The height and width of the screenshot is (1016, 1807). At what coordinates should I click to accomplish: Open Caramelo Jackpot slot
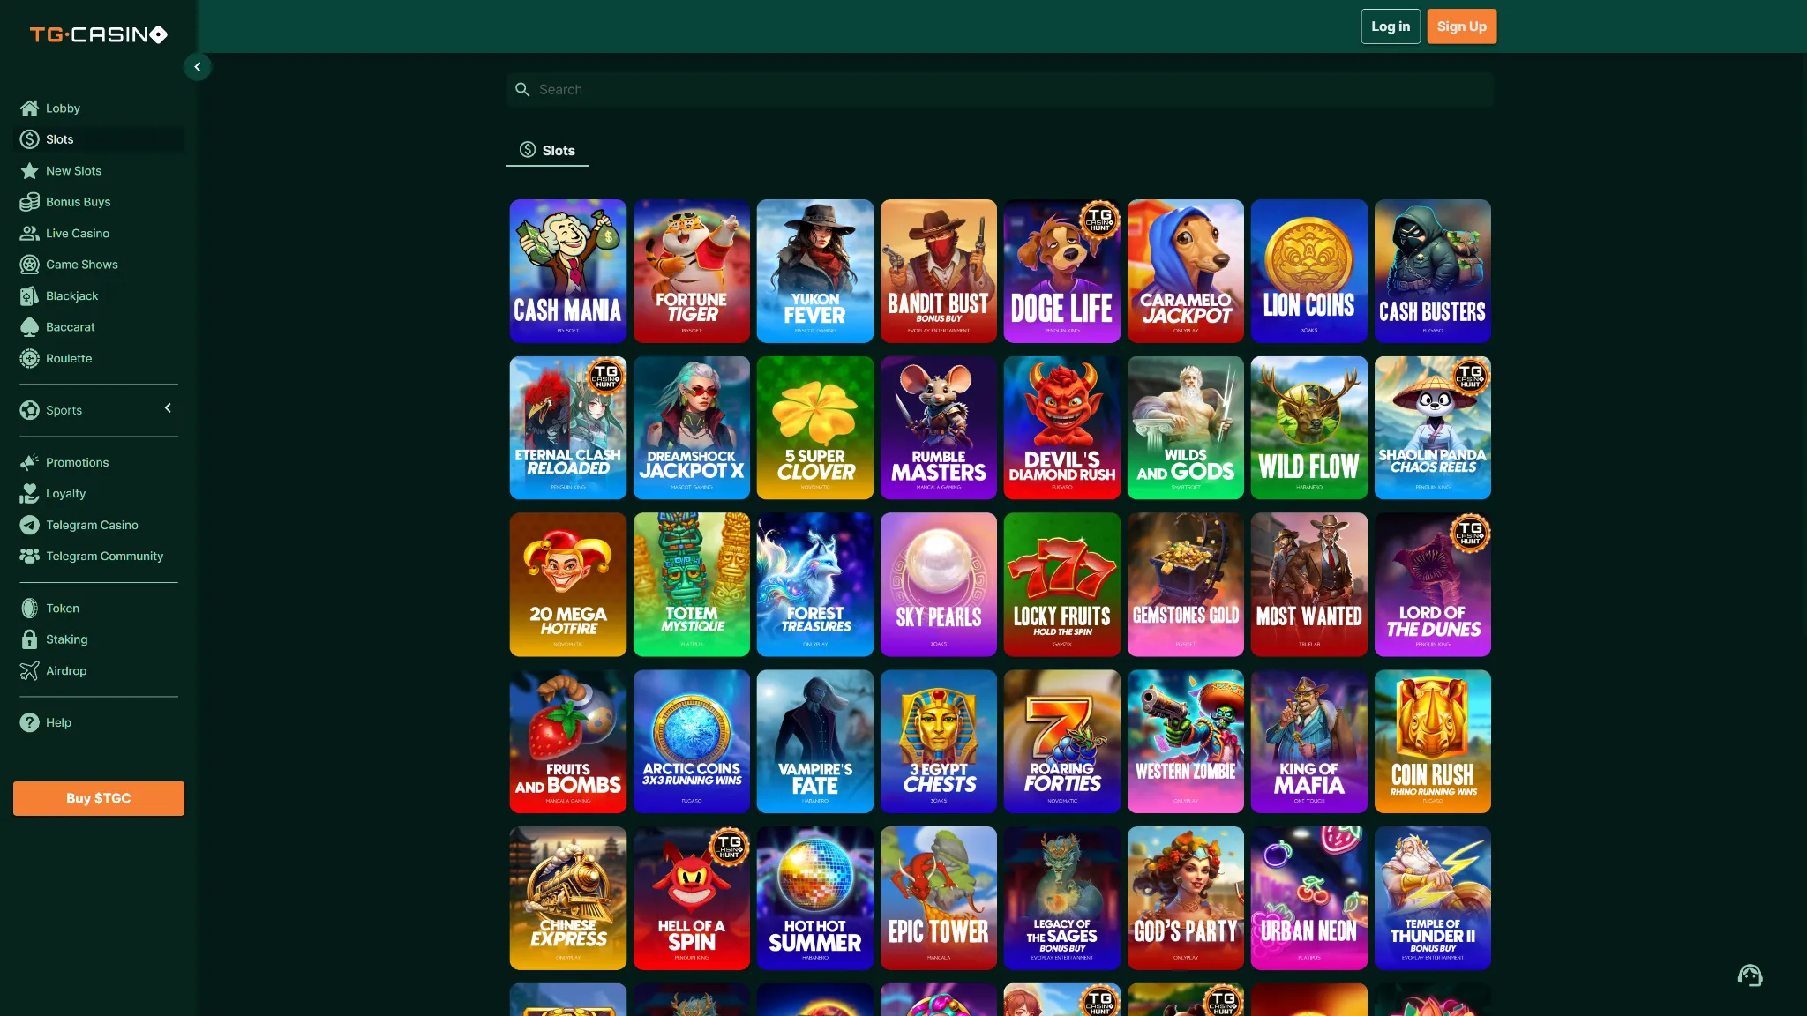tap(1186, 272)
